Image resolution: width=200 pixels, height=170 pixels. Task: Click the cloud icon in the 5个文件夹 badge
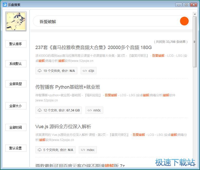click(x=40, y=150)
